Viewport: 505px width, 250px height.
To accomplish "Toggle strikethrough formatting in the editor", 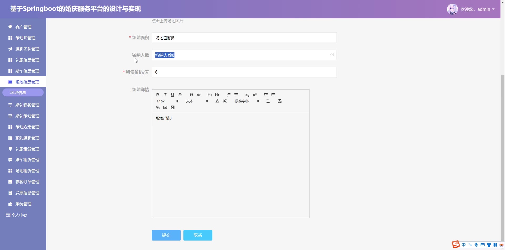I will pos(180,95).
